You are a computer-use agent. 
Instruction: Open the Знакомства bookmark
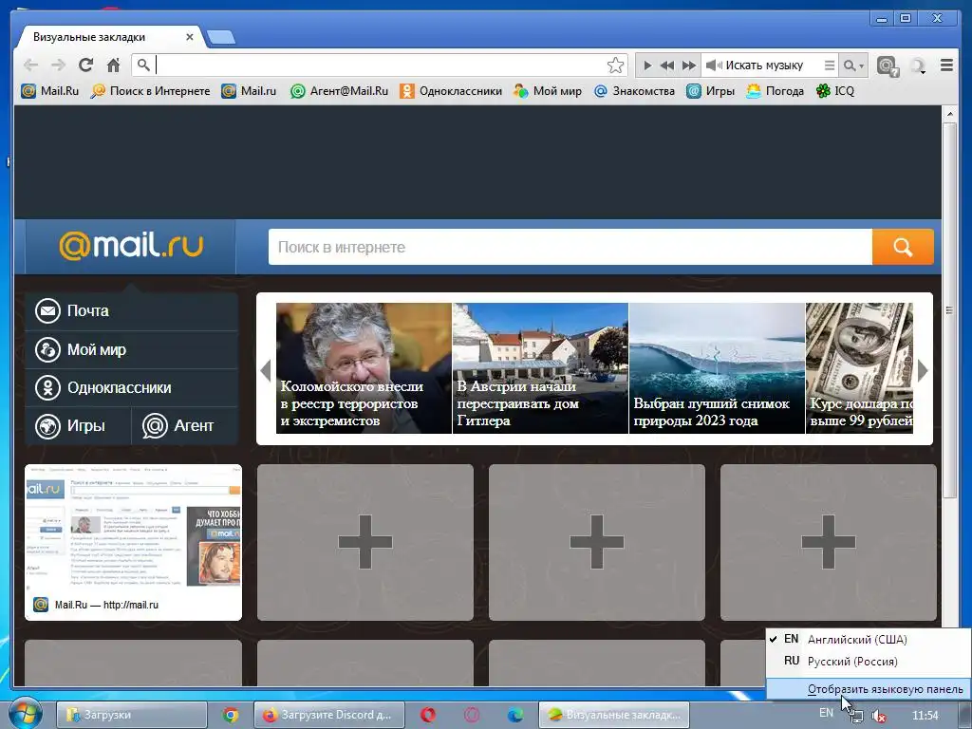click(634, 91)
